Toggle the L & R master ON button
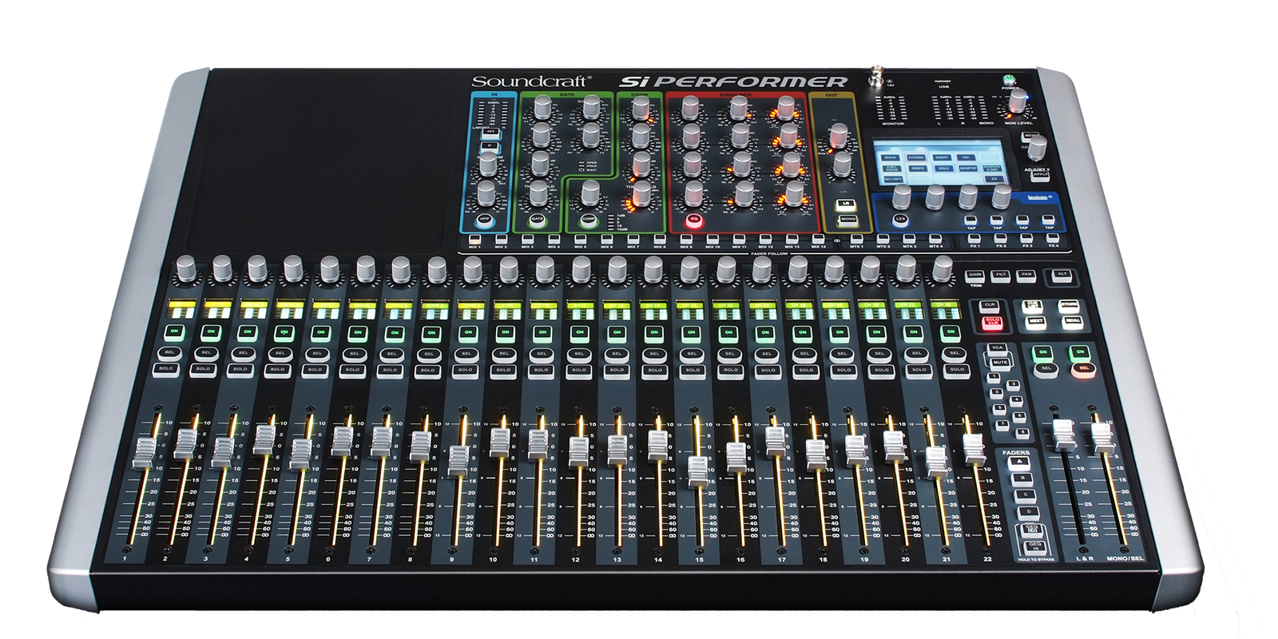 click(1042, 353)
